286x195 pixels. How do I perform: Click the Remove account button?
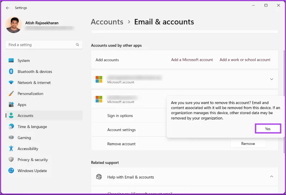point(248,144)
